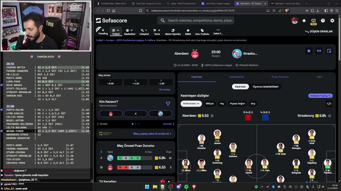This screenshot has width=341, height=191.
Task: Click Avrupa breadcrumb link
Action: (x=110, y=40)
